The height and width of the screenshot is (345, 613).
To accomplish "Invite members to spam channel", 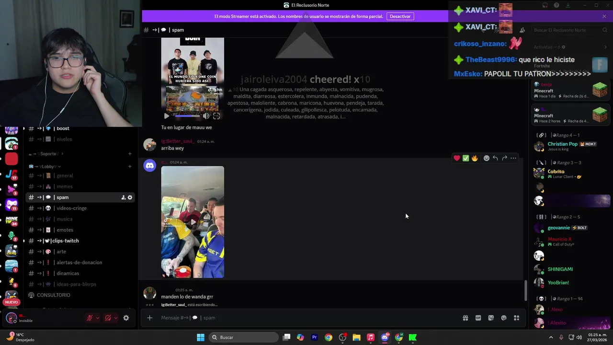I will coord(123,197).
